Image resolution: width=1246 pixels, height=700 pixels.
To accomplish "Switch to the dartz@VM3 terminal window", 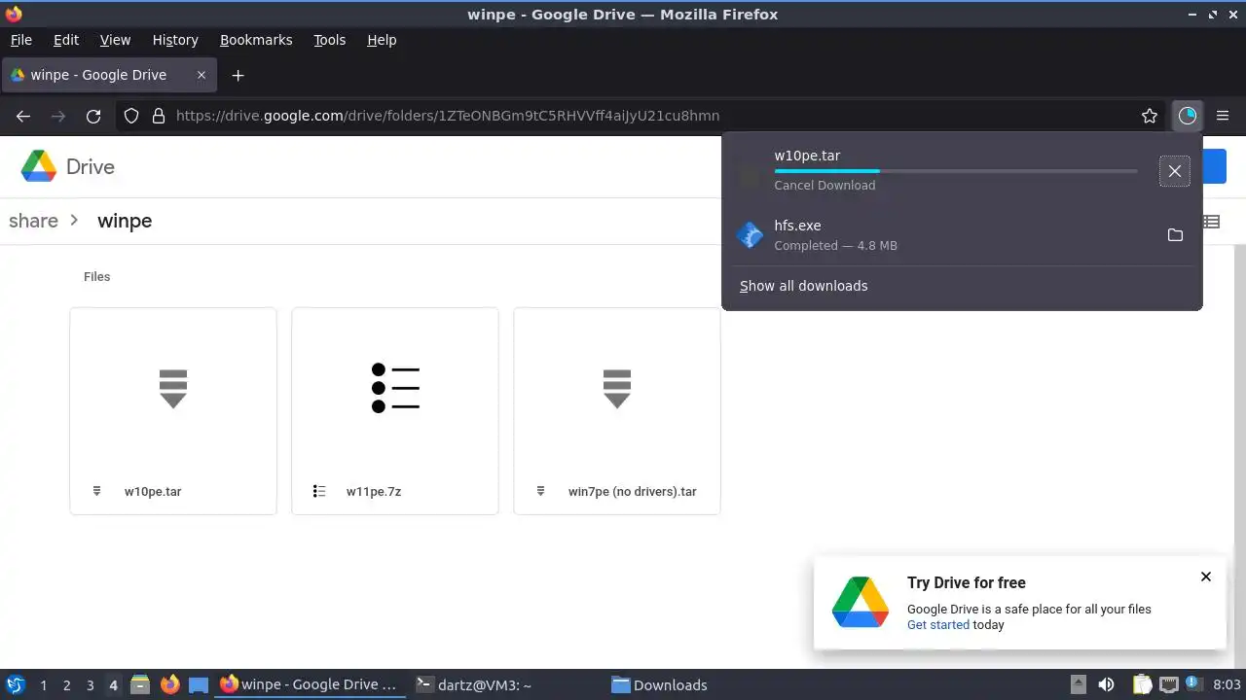I will [x=475, y=684].
